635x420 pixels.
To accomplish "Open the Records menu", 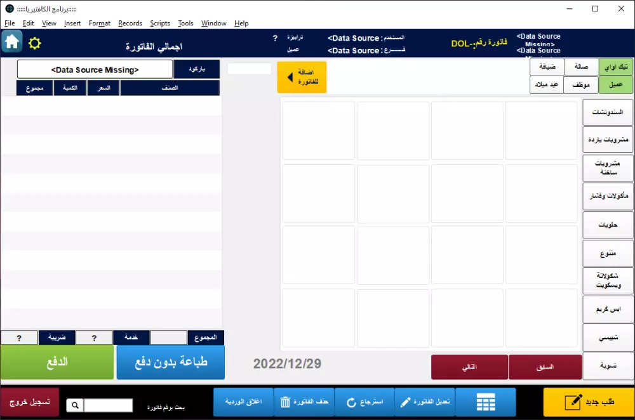I will tap(130, 23).
